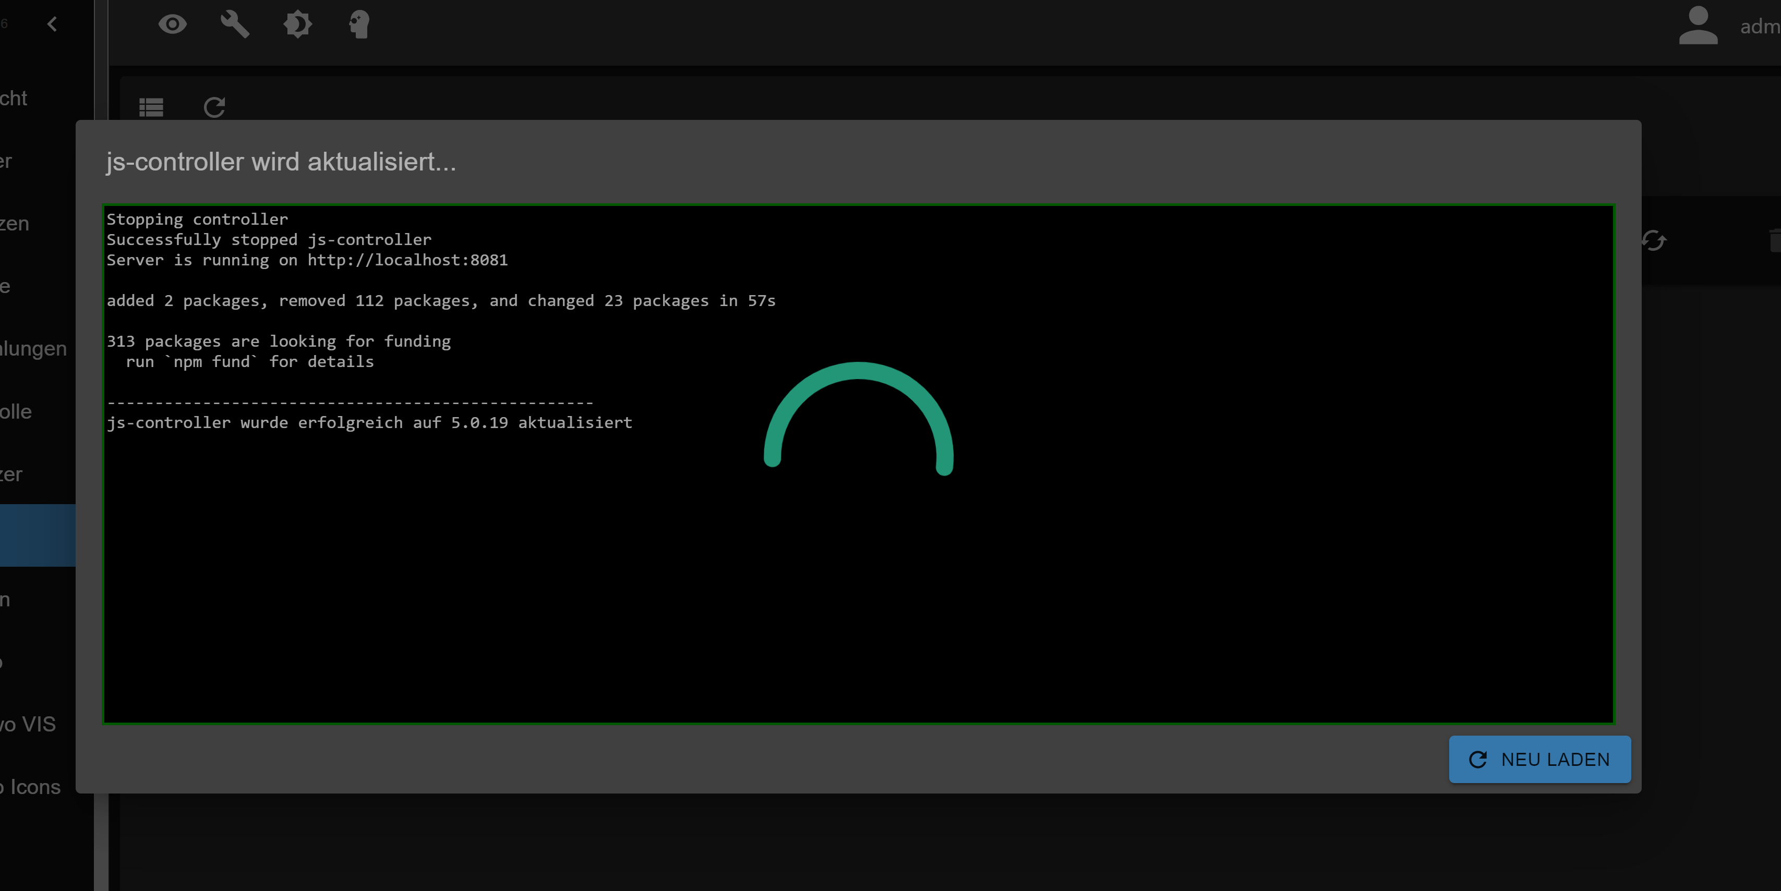
Task: Activate expert mode via the head icon
Action: point(359,25)
